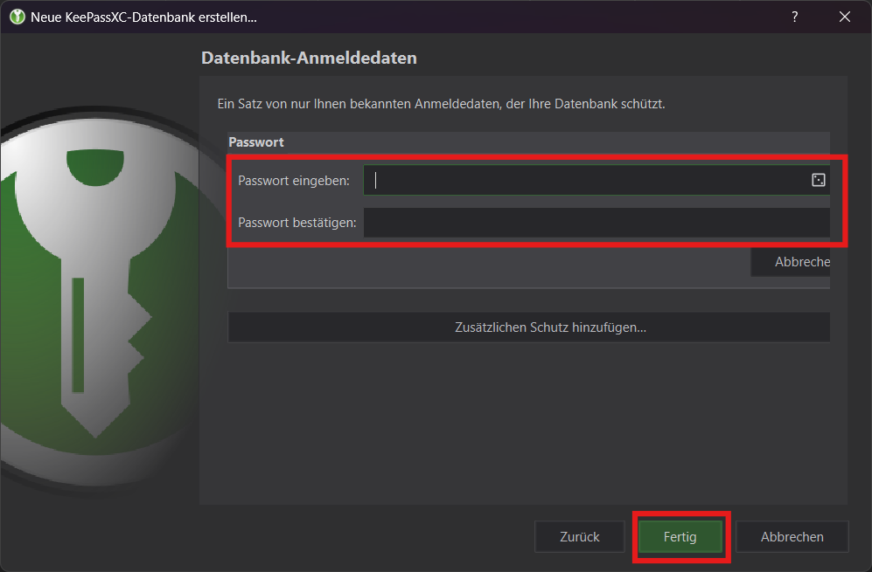This screenshot has width=872, height=572.
Task: Focus the 'Passwort bestätigen' input field
Action: (595, 222)
